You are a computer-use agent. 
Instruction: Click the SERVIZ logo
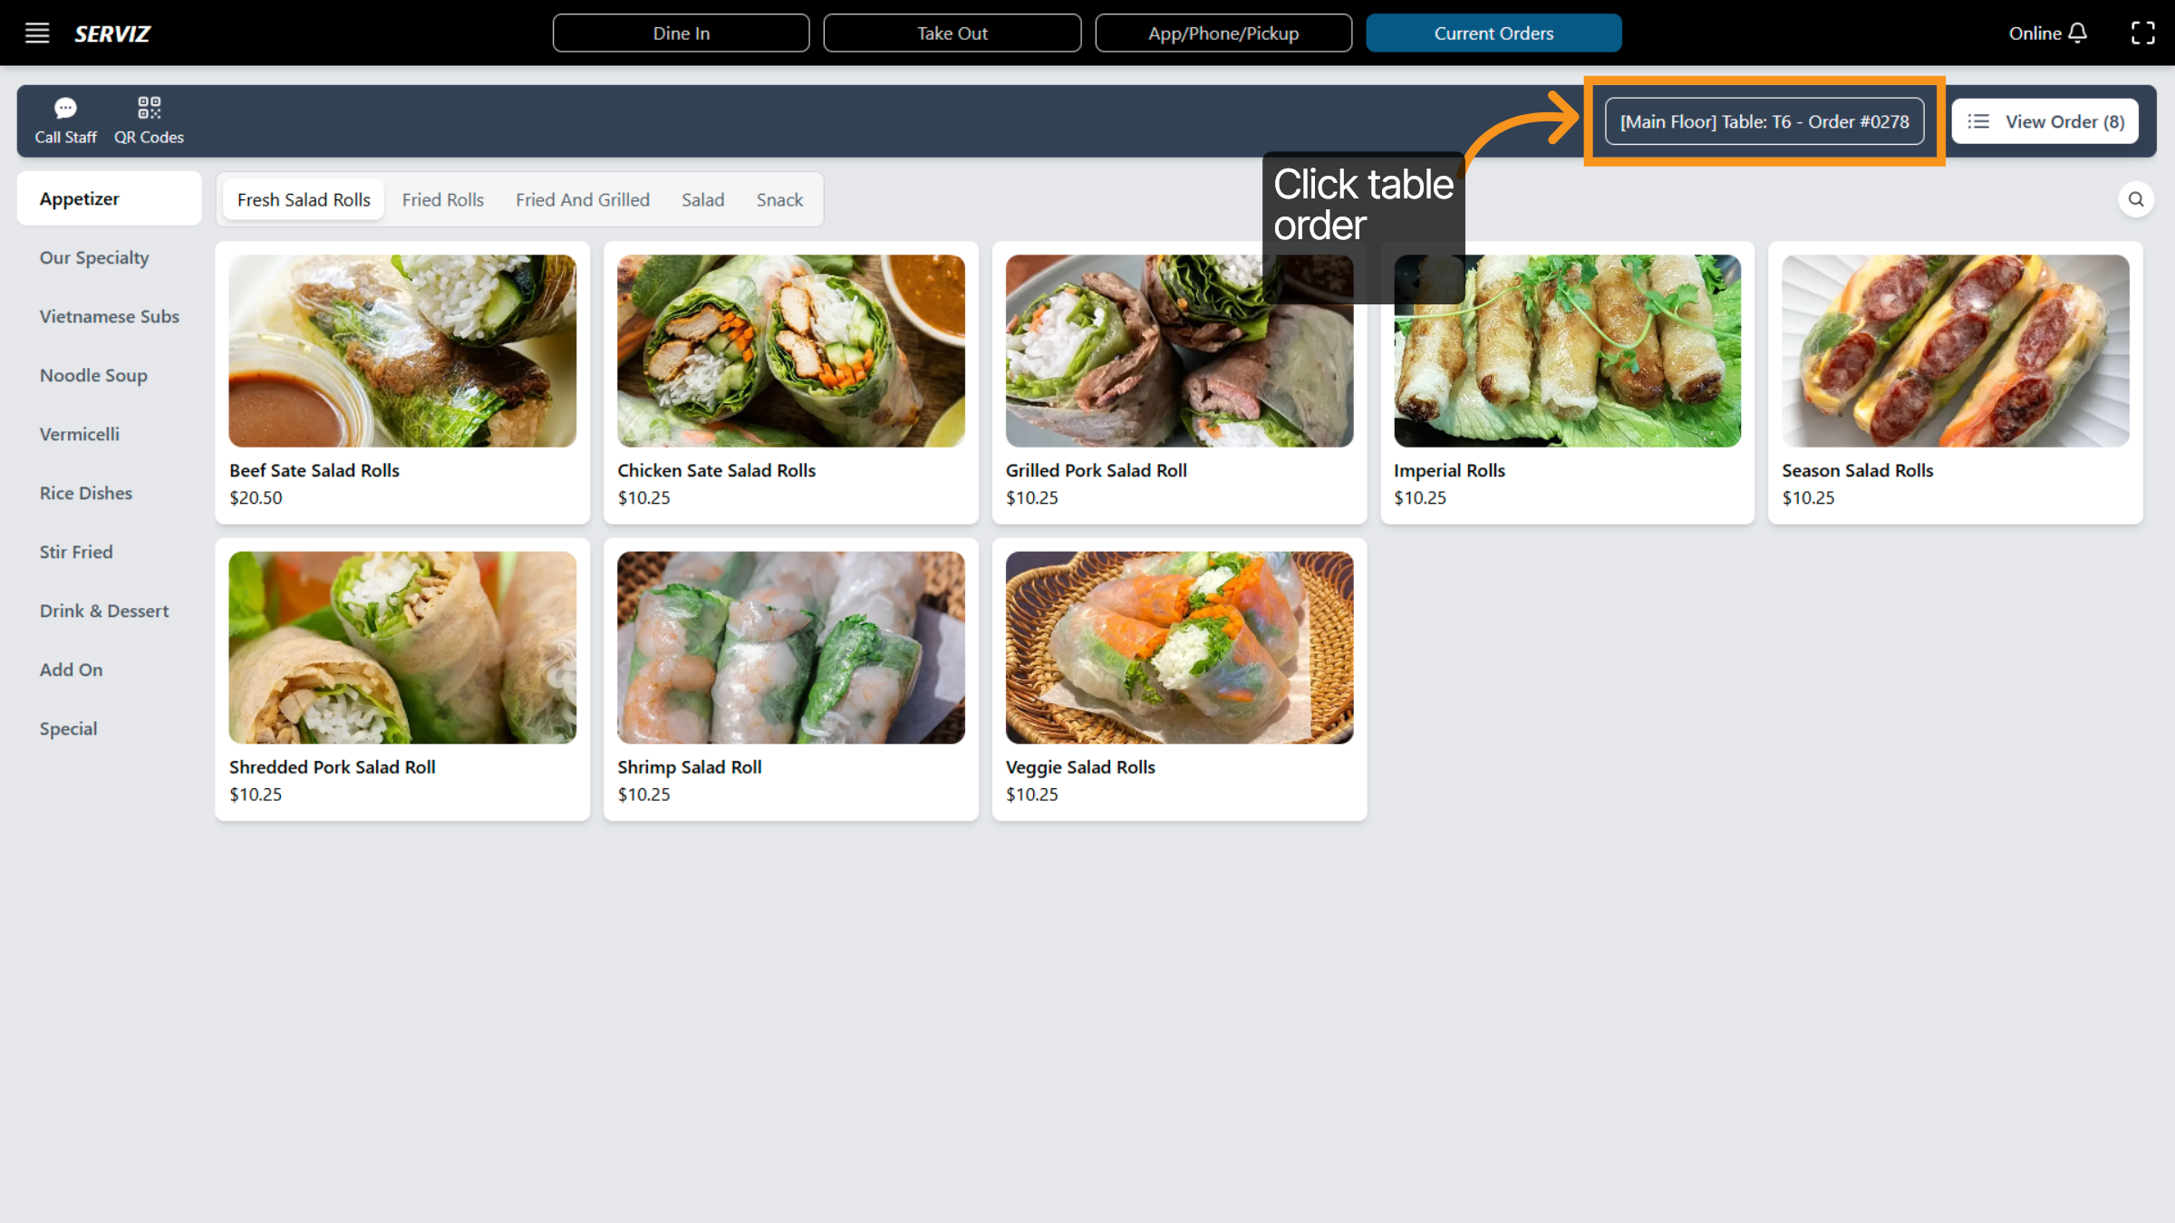(x=112, y=34)
